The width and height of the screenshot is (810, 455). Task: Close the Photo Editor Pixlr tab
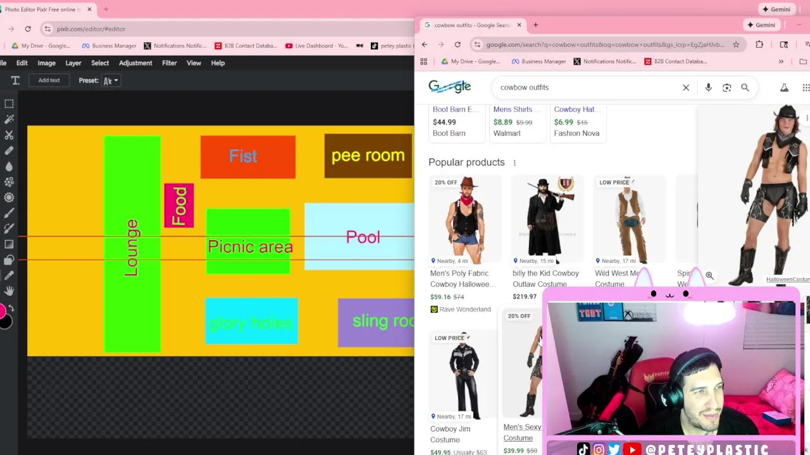[x=89, y=9]
